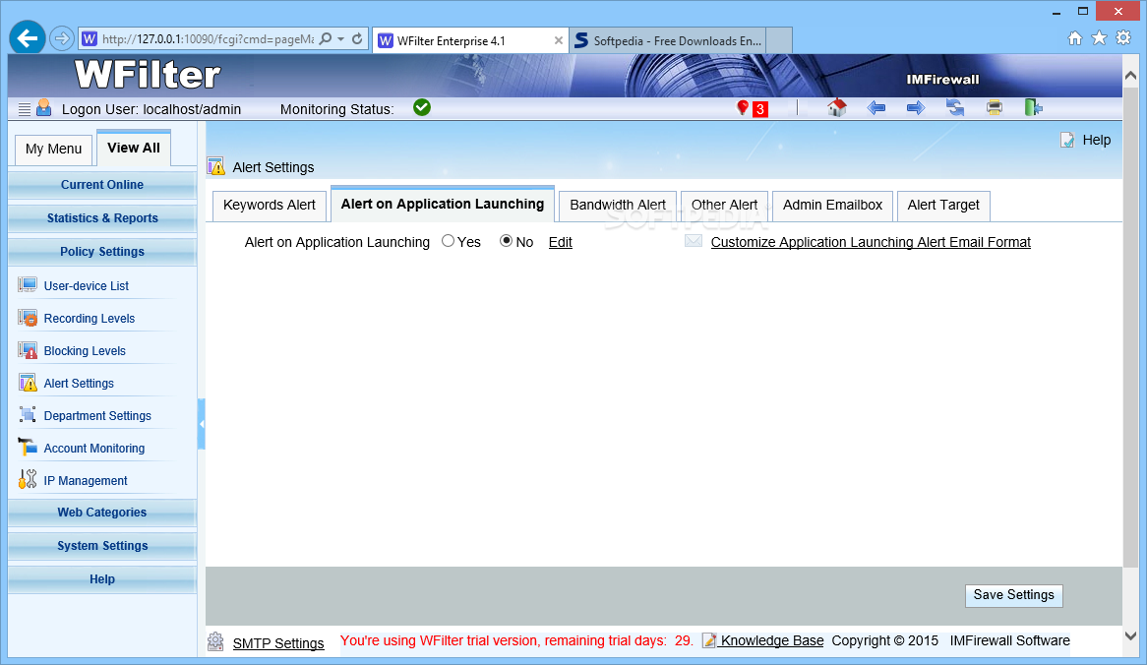Open the Help link at top right
Screen dimensions: 1147x665
coord(1096,140)
